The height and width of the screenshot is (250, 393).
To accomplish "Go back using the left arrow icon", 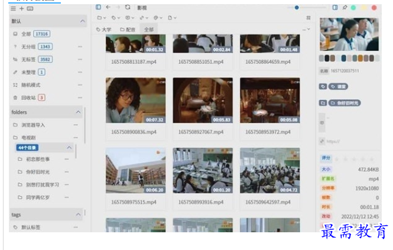I will pos(108,7).
